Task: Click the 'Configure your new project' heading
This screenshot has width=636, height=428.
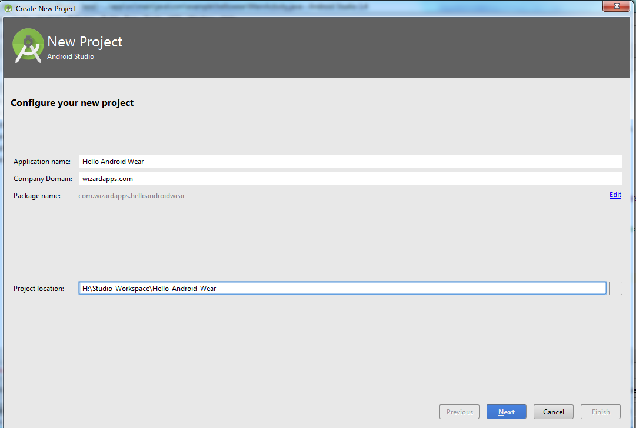Action: [72, 102]
